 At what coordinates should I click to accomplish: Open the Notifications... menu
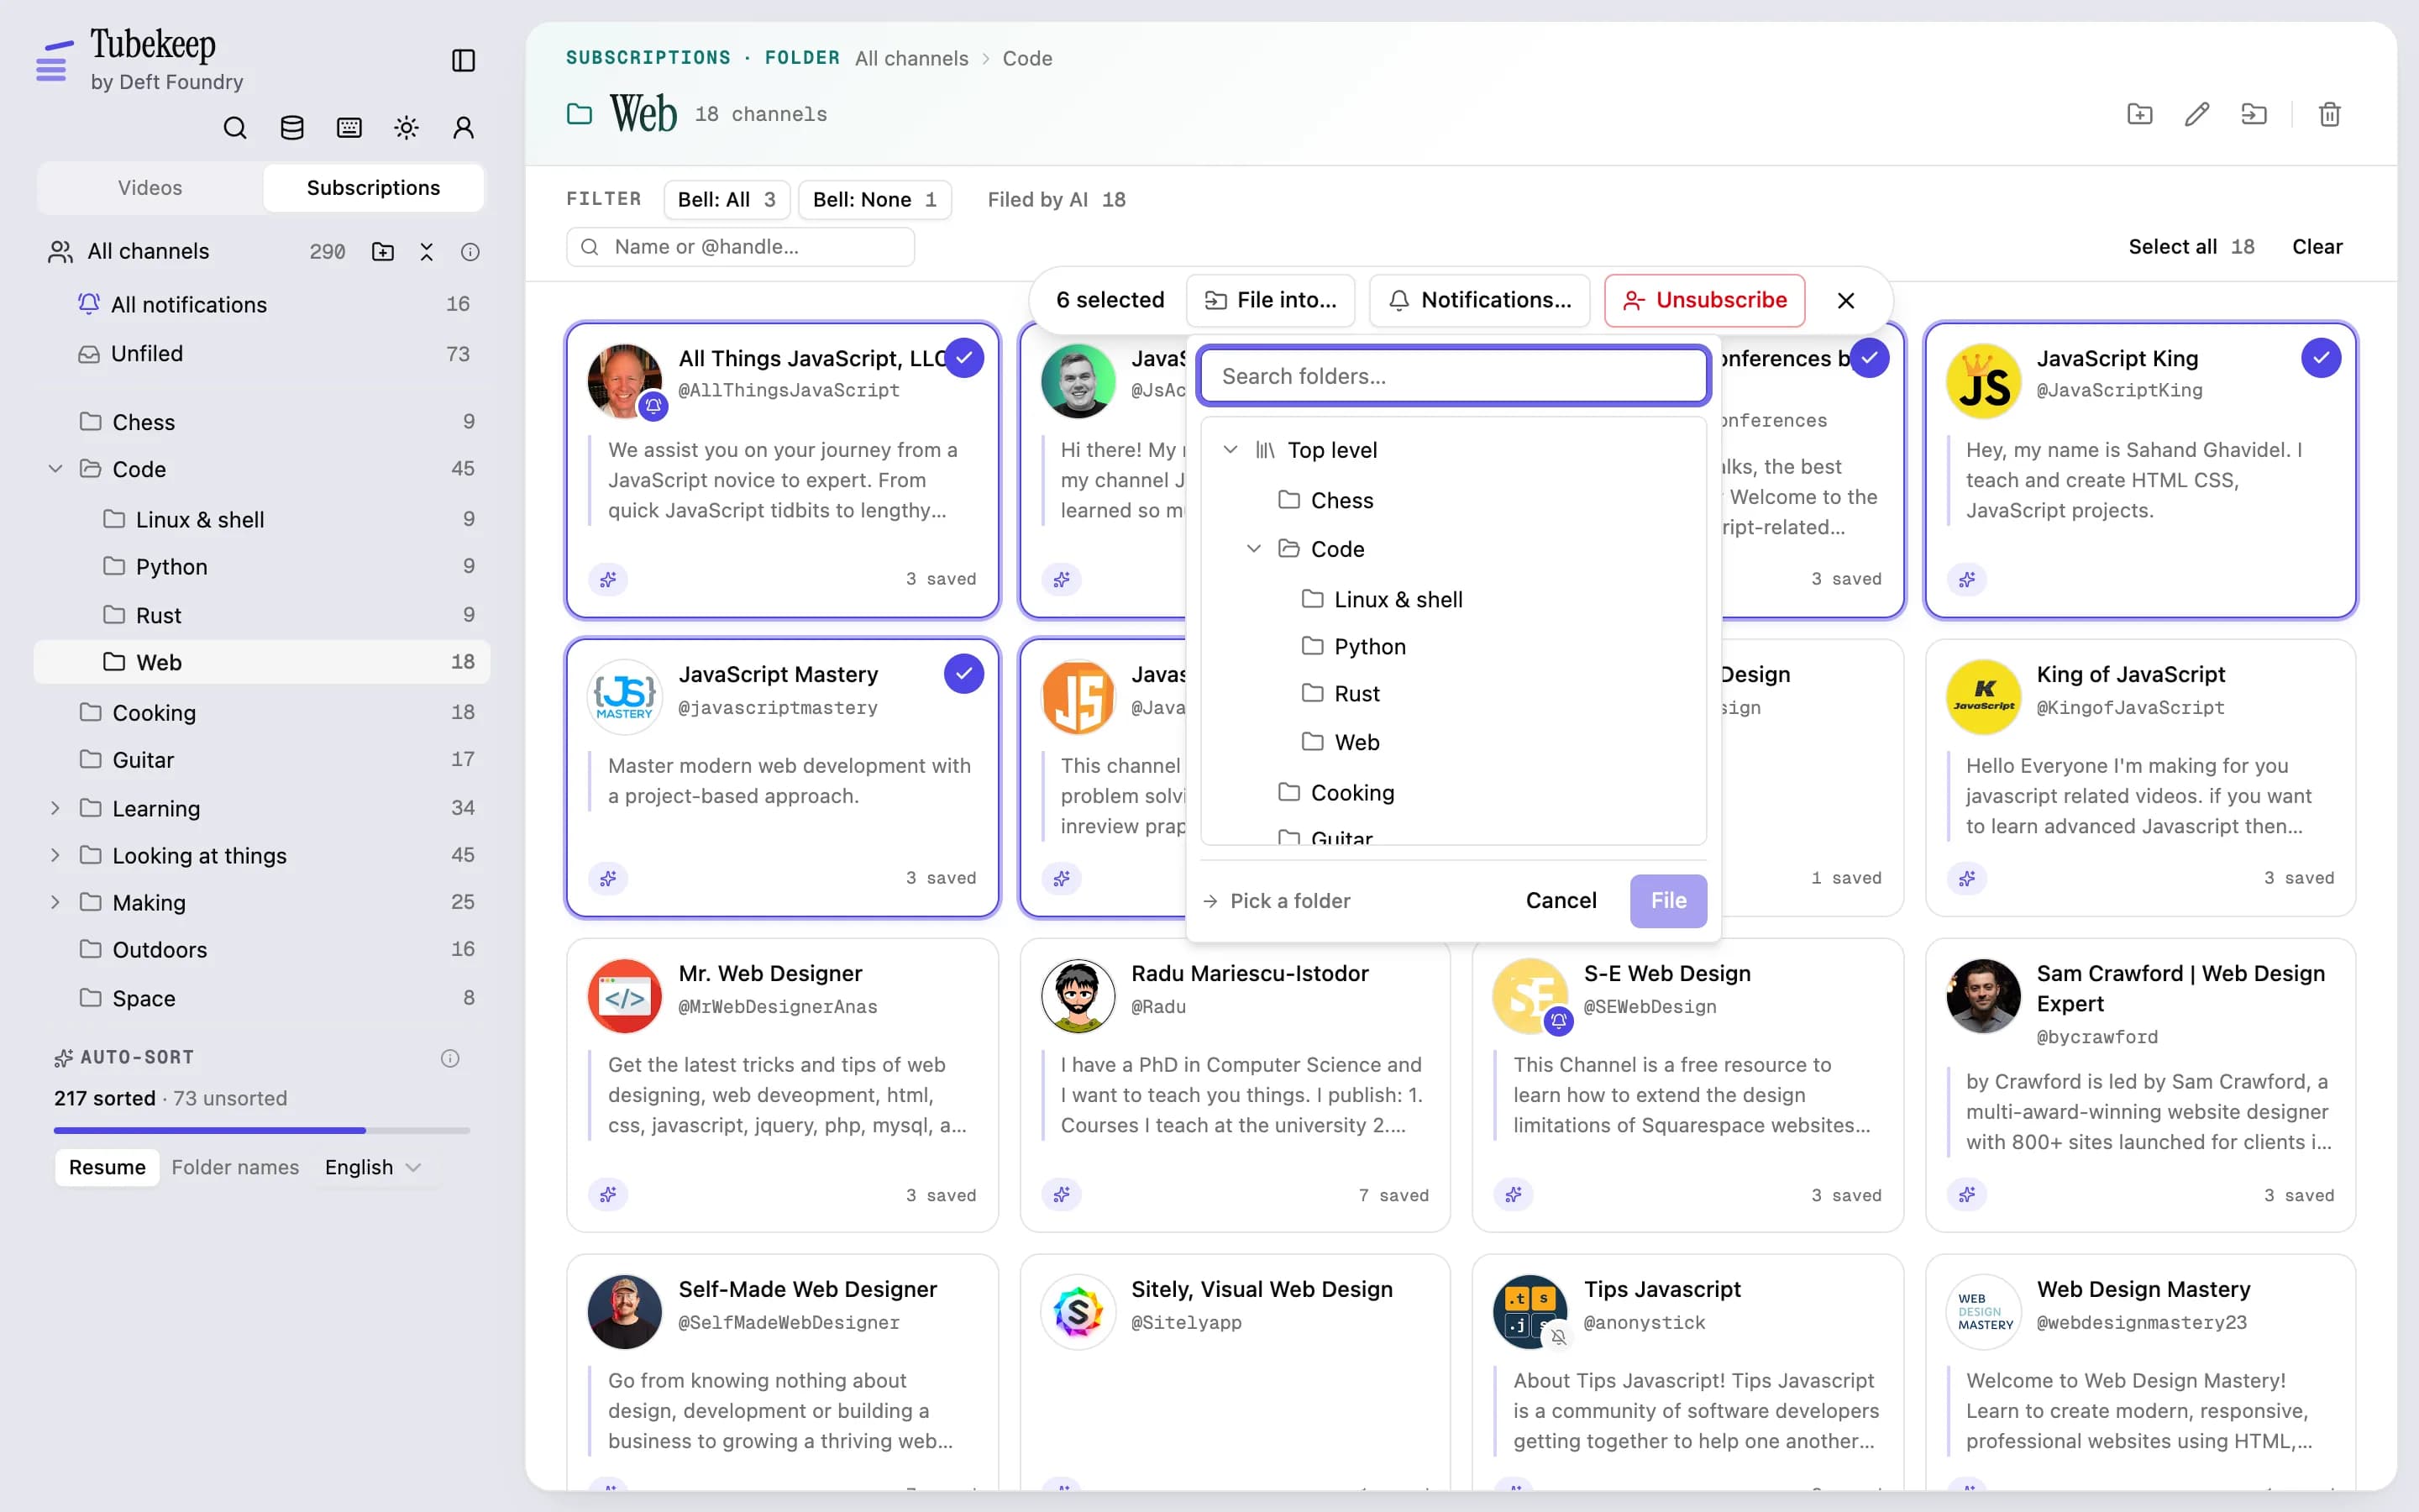pos(1479,300)
